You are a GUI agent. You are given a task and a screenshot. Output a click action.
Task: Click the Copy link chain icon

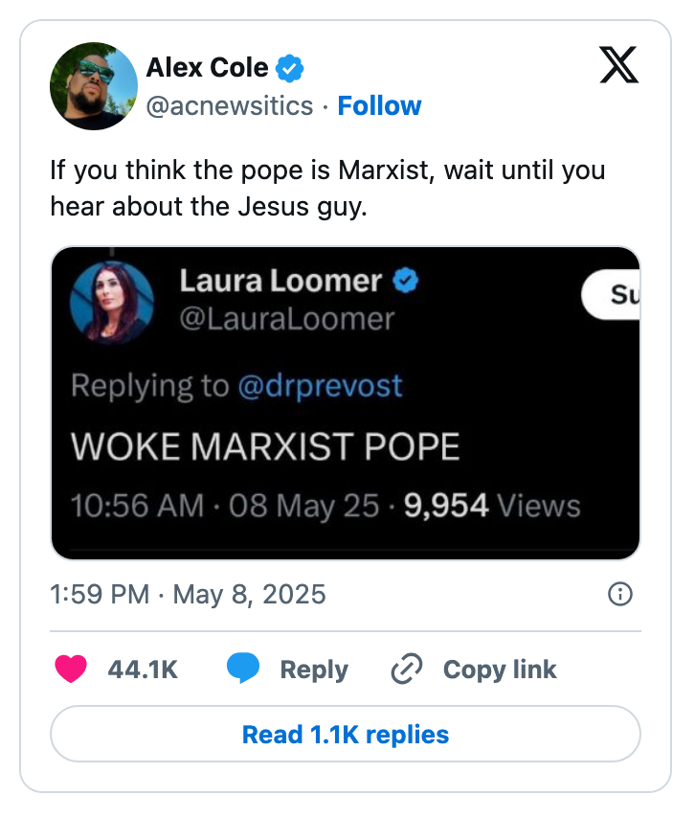406,669
